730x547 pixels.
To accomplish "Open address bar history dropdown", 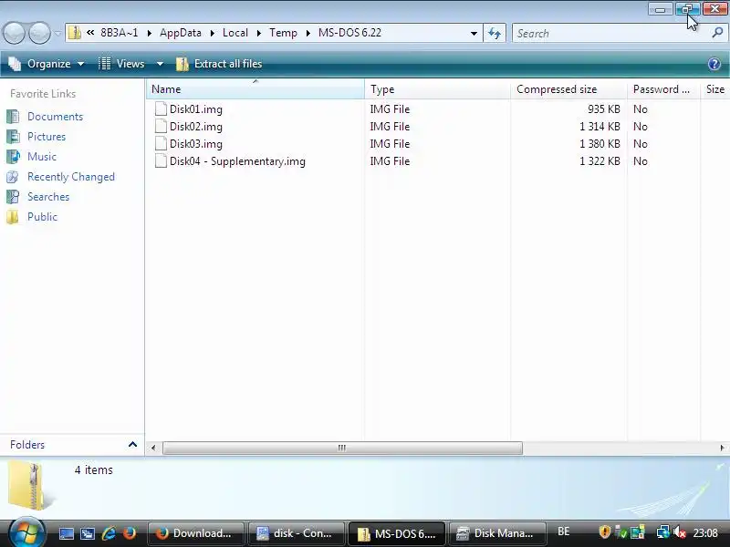I will 474,34.
